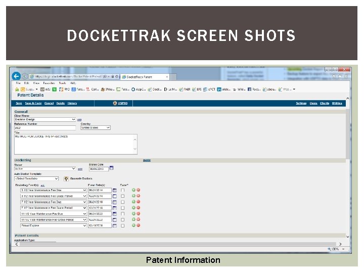Click the Save link

click(19, 103)
